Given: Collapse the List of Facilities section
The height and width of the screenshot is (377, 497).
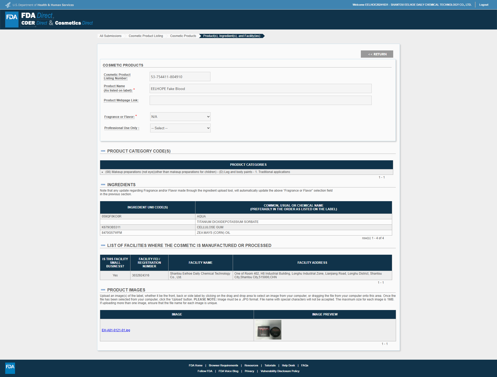Looking at the screenshot, I should click(103, 245).
